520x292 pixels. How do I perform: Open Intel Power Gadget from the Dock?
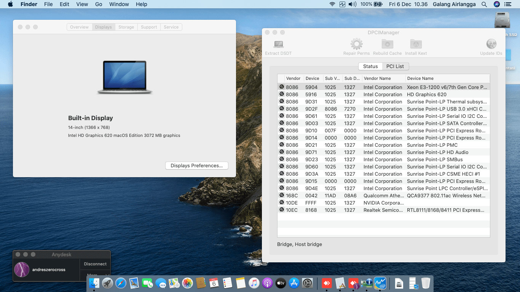click(380, 283)
